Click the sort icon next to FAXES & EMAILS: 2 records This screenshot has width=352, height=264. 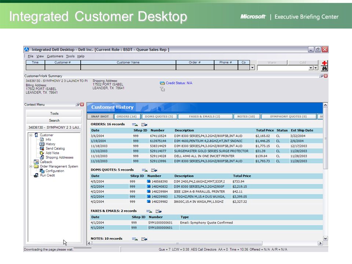pos(149,211)
